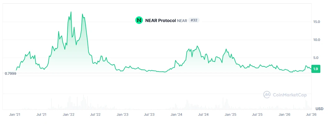Click the NEAR Protocol green logo icon
Viewport: 330px width, 125px height.
139,20
